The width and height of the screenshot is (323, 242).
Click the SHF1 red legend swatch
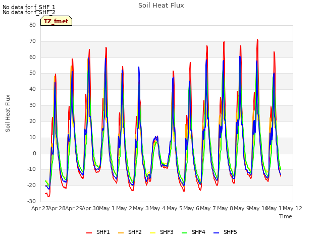coord(89,233)
